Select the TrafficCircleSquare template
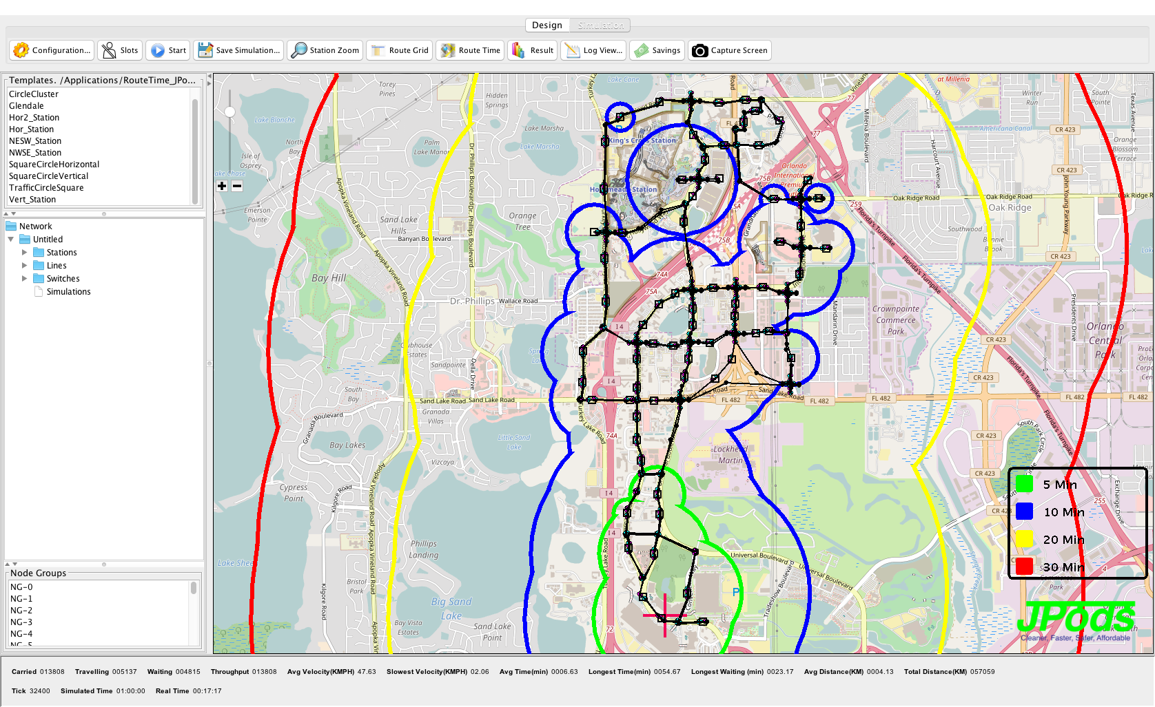1155x707 pixels. [46, 188]
